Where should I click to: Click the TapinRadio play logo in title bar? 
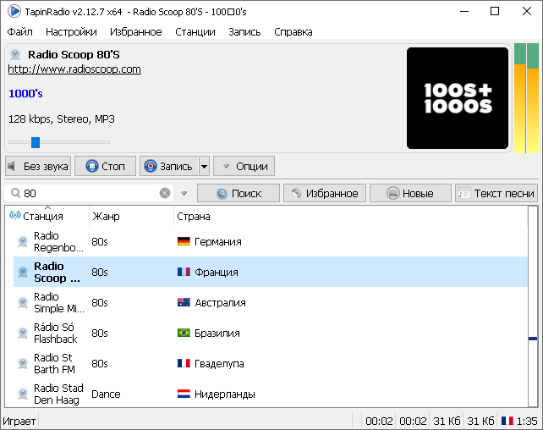pyautogui.click(x=14, y=12)
